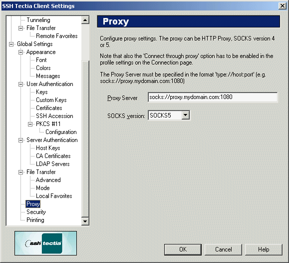The image size is (289, 263).
Task: Select the Global Settings tree item
Action: (35, 44)
